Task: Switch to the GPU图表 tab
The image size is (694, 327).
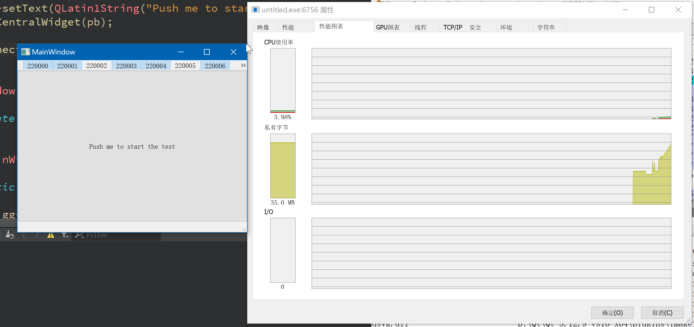Action: [x=388, y=27]
